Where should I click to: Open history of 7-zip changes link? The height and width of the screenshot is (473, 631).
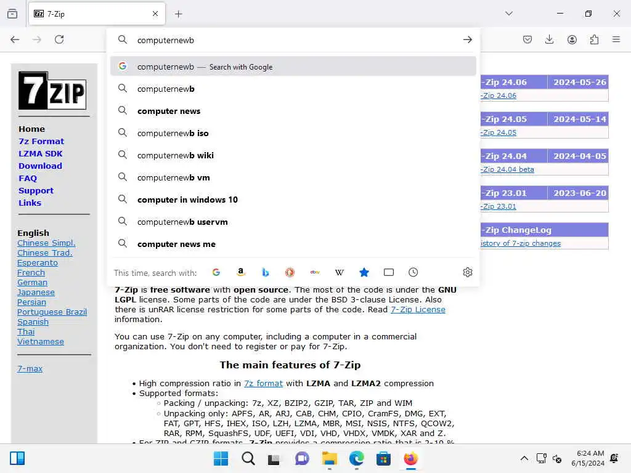pyautogui.click(x=520, y=243)
